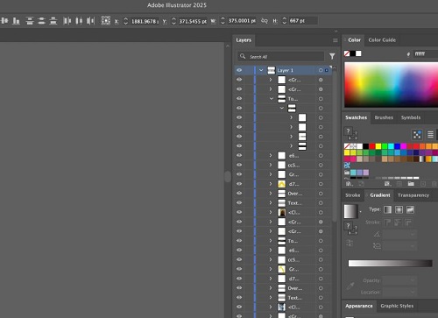Switch Swatches to list view
The width and height of the screenshot is (438, 318).
click(430, 135)
